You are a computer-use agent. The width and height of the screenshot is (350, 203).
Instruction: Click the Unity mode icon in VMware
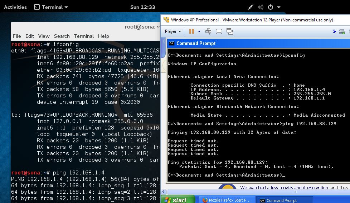(230, 31)
